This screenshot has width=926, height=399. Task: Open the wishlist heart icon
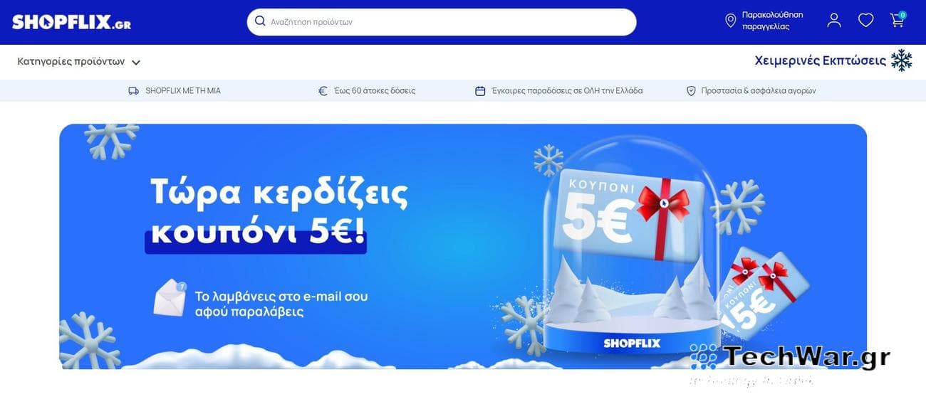[865, 21]
